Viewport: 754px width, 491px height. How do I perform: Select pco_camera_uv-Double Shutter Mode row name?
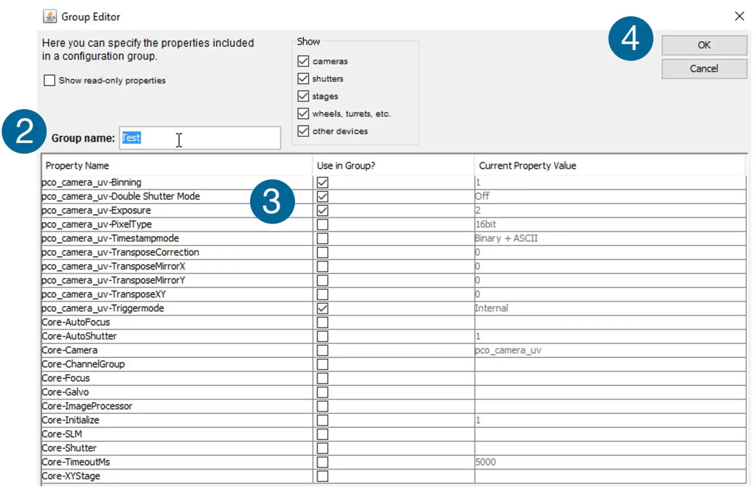click(121, 196)
